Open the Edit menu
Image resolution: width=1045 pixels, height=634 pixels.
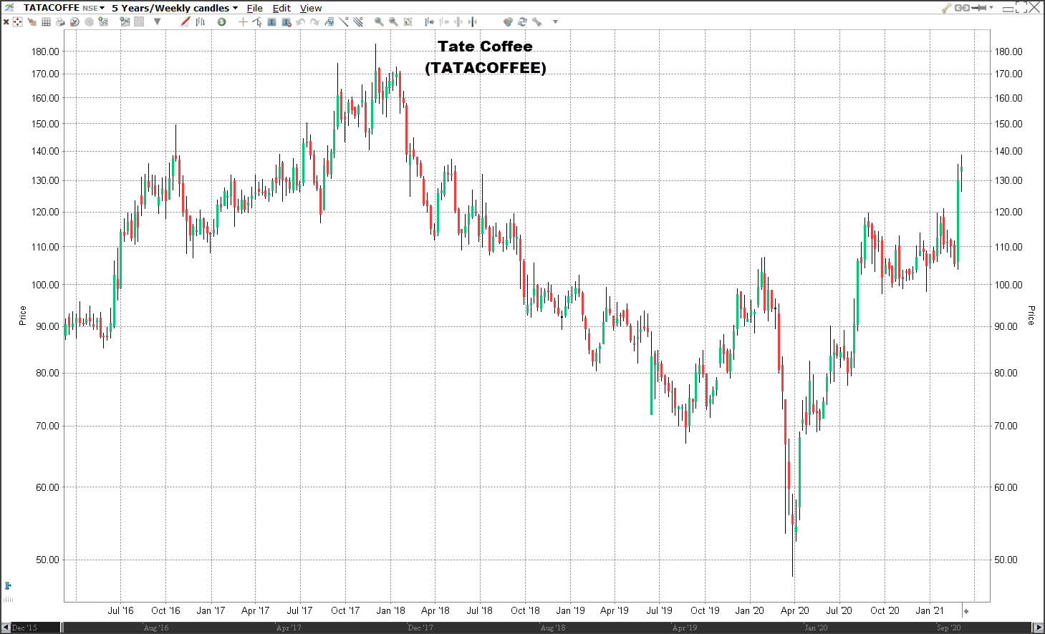click(281, 8)
